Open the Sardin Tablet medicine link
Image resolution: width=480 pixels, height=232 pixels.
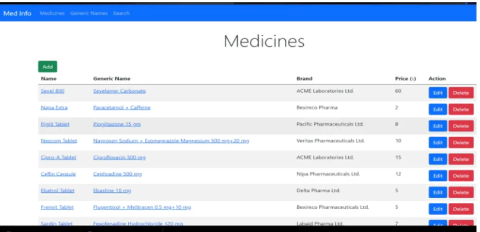click(x=57, y=223)
